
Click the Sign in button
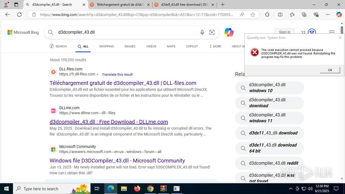pyautogui.click(x=285, y=32)
